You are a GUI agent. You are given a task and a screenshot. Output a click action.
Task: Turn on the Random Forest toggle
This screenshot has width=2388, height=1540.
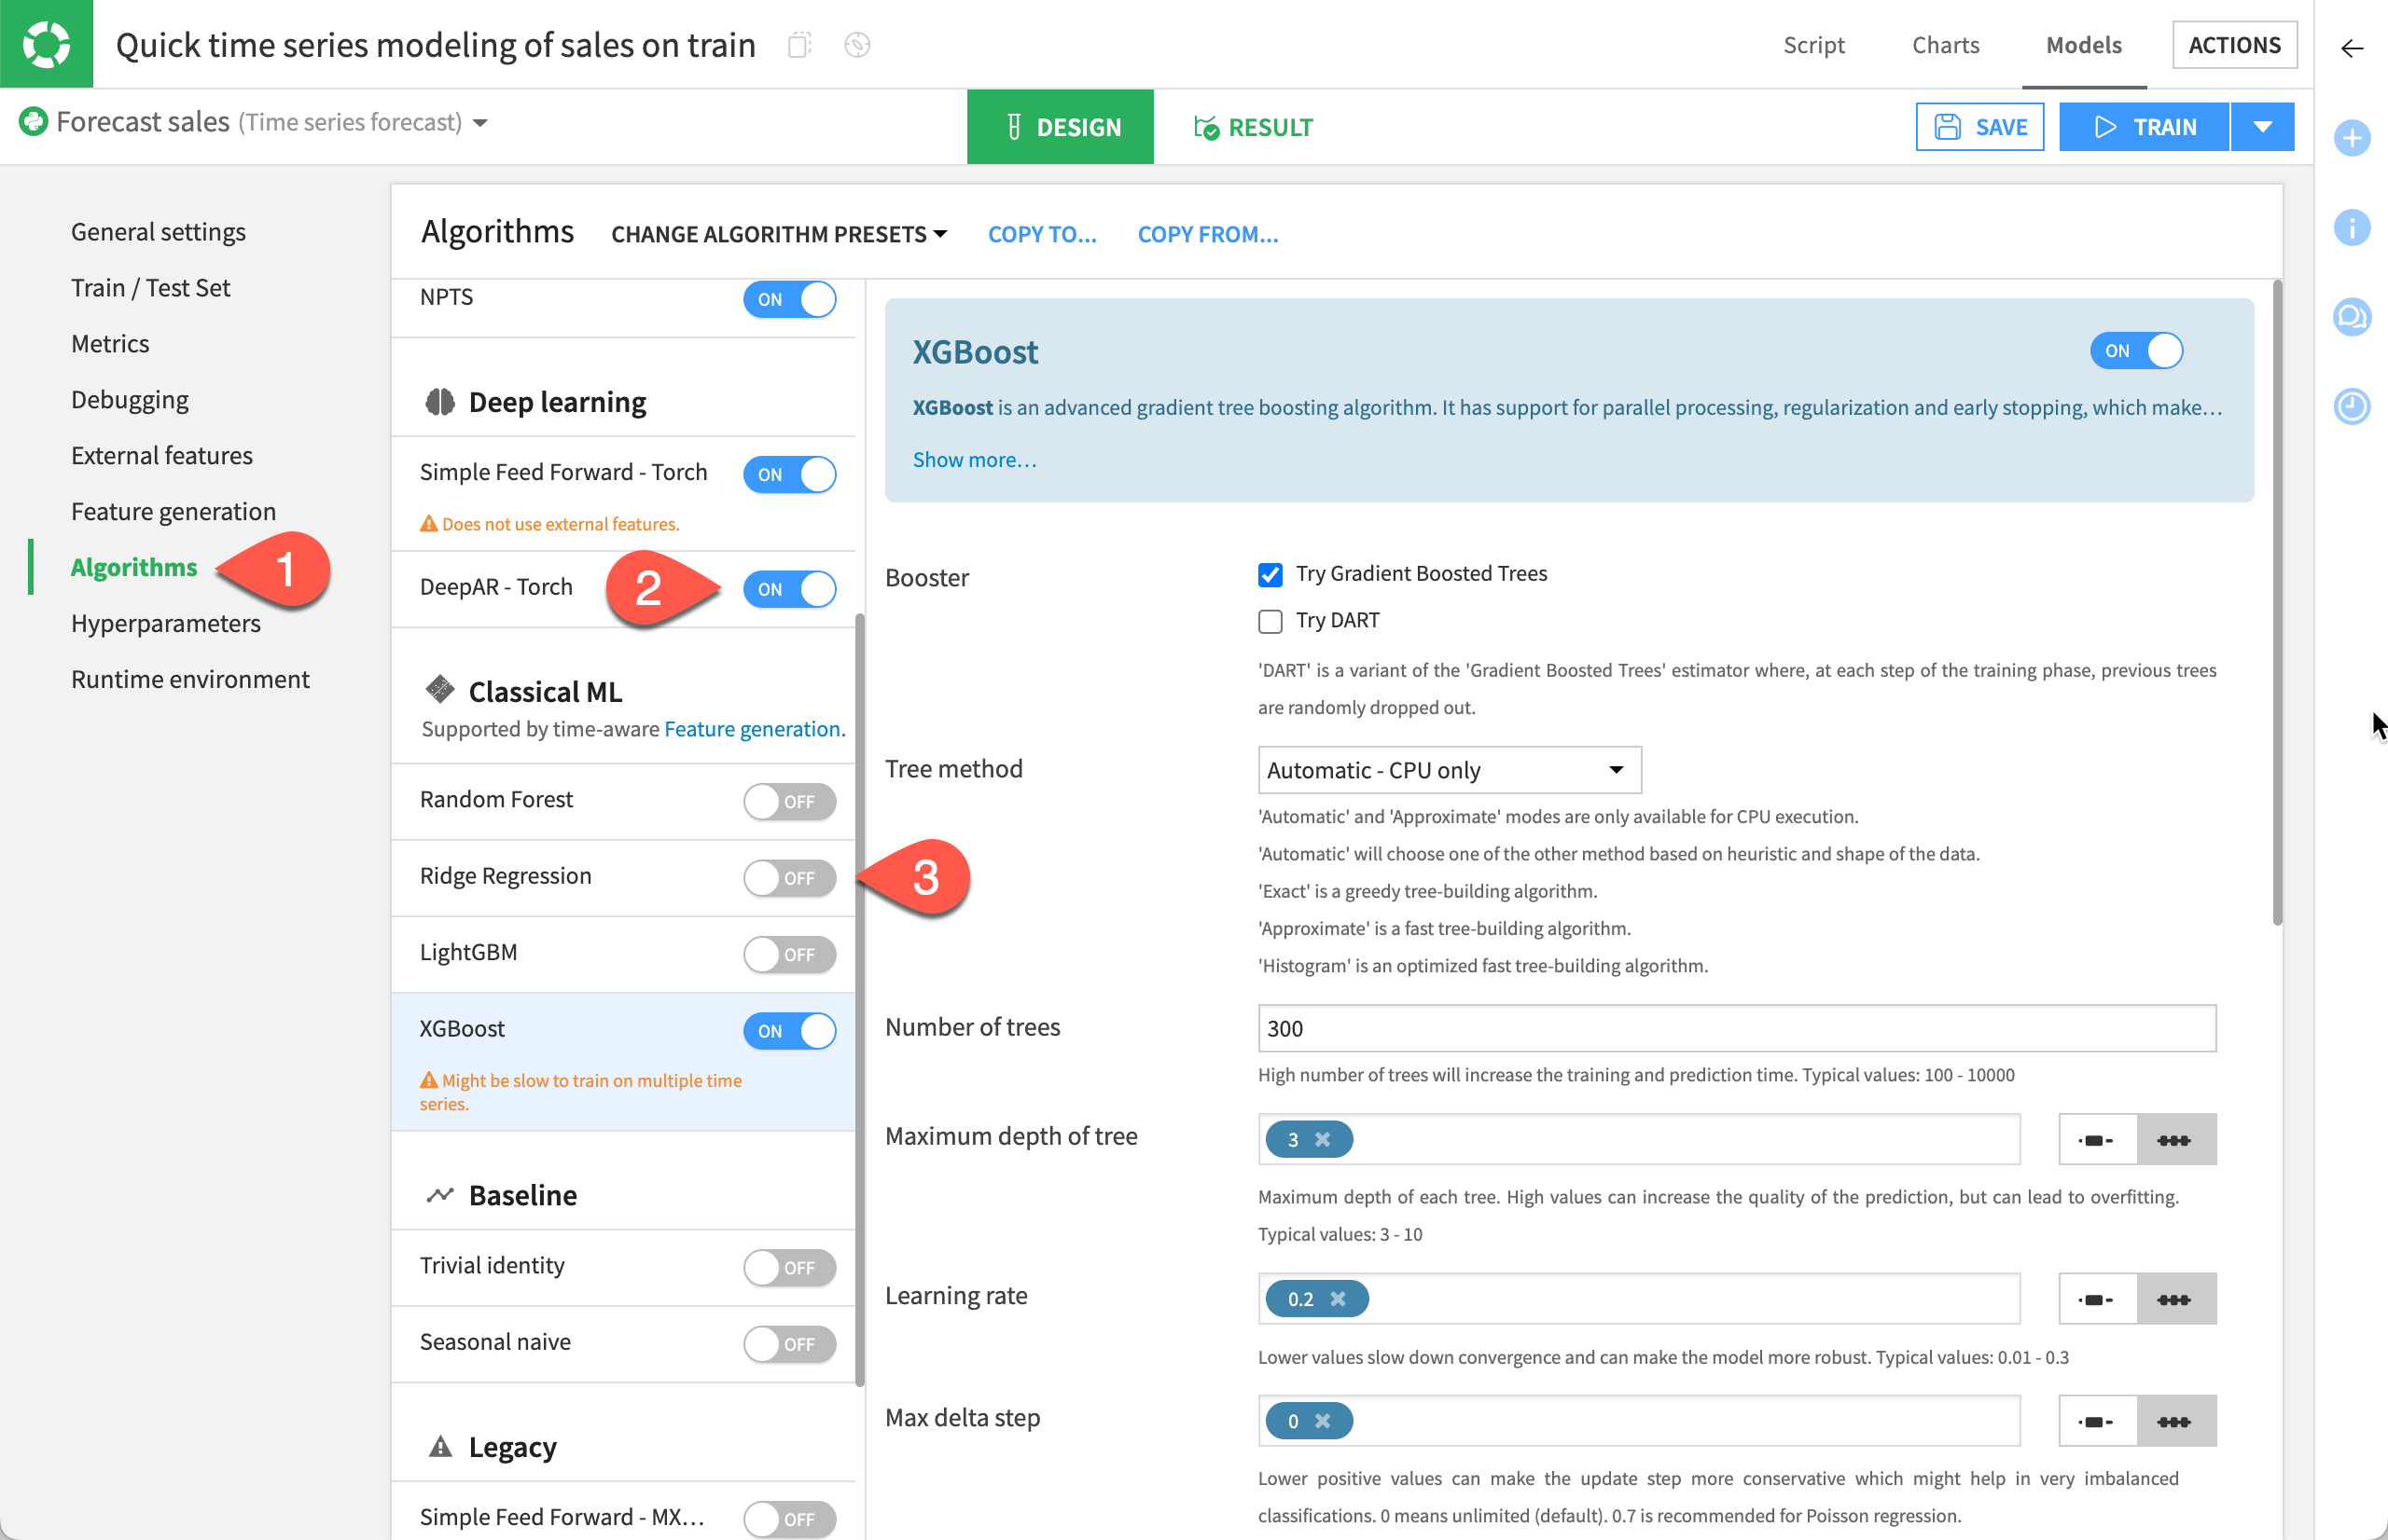pyautogui.click(x=789, y=801)
